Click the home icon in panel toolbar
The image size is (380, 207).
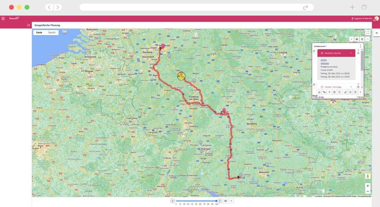(x=319, y=92)
